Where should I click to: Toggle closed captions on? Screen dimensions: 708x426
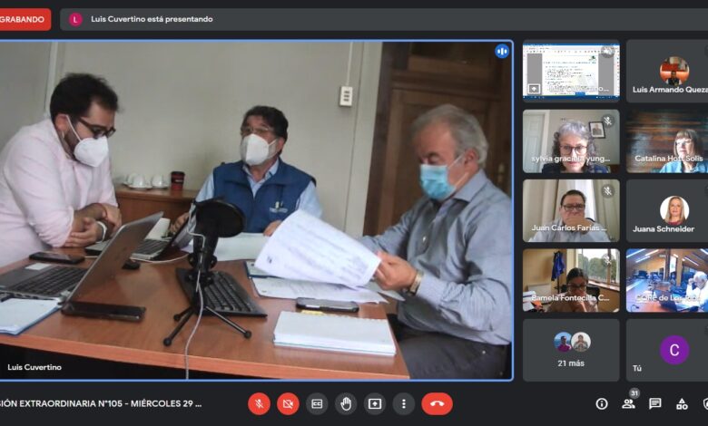[x=317, y=403]
